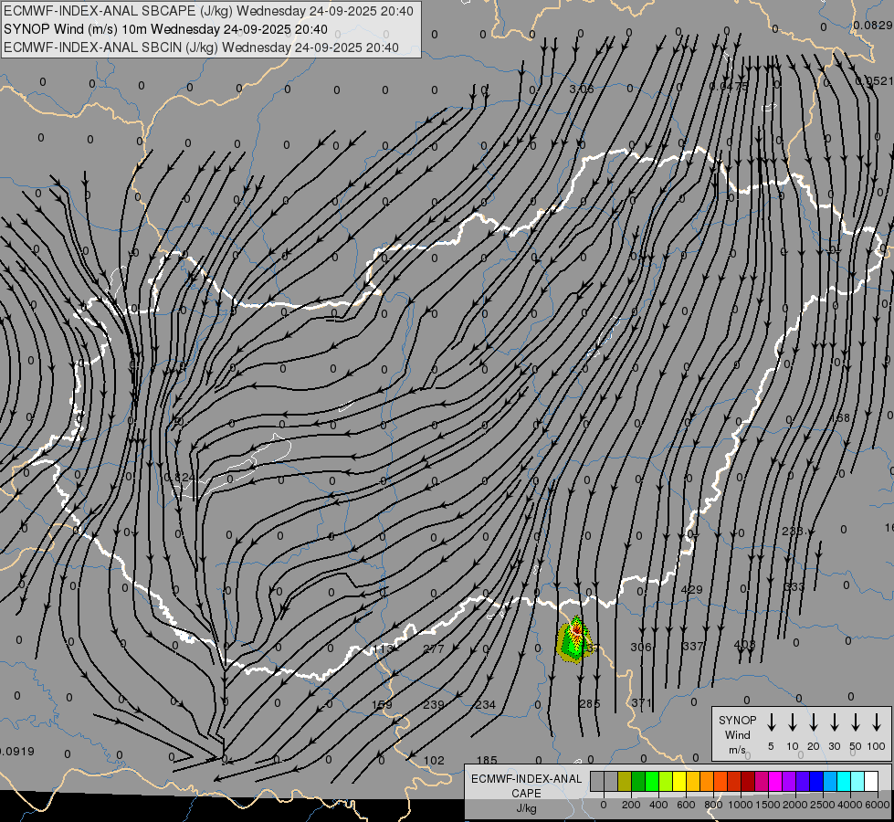Select the pure yellow CAPE legend swatch
This screenshot has width=894, height=822.
pyautogui.click(x=679, y=782)
